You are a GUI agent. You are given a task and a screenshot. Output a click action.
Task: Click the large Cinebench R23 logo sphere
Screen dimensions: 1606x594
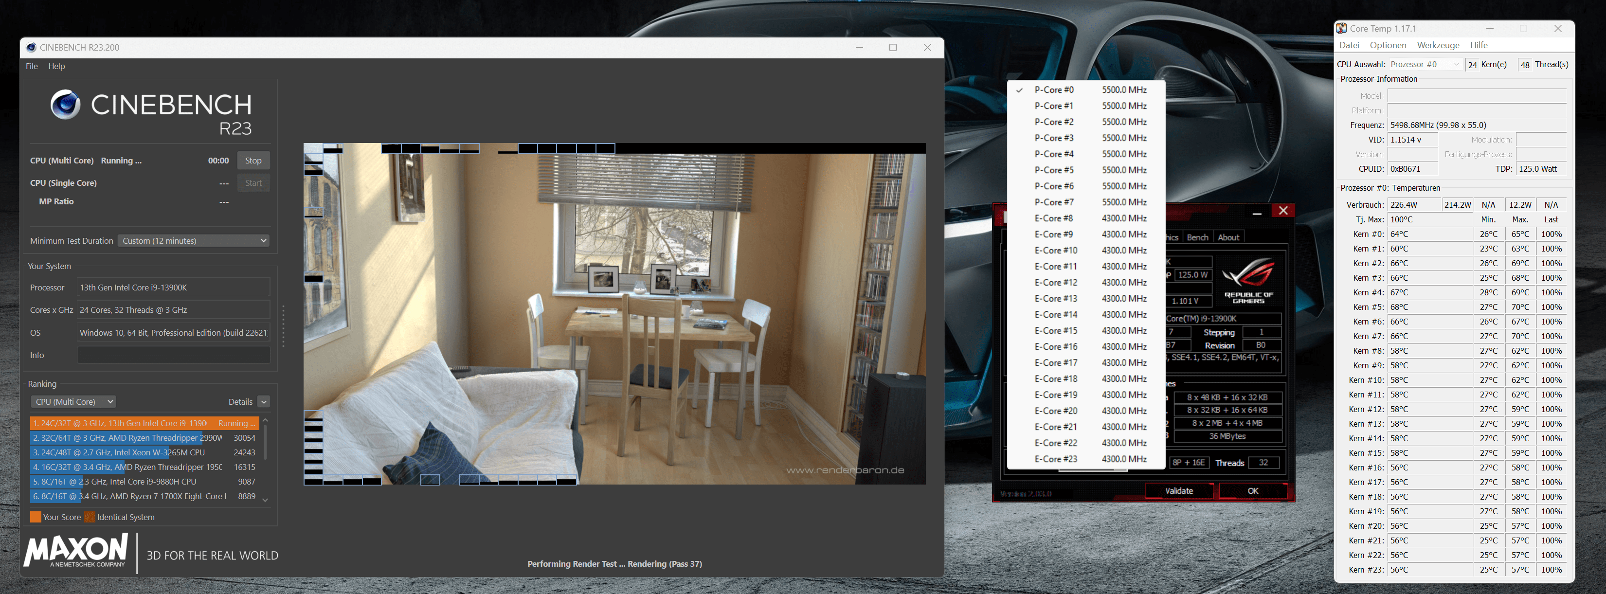[66, 105]
